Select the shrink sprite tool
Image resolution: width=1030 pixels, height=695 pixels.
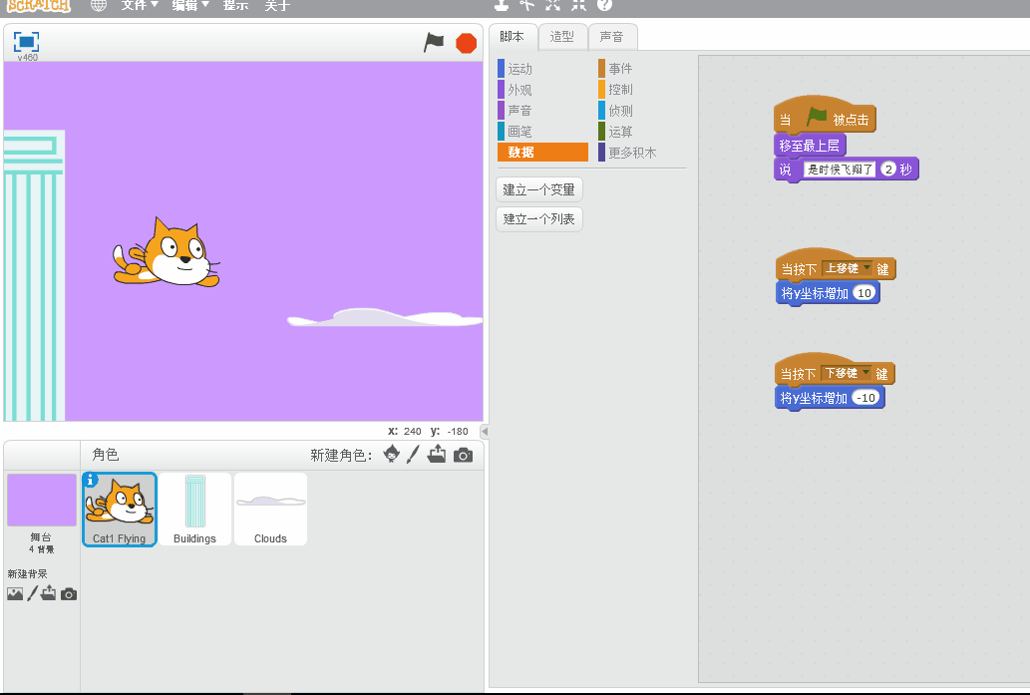578,5
